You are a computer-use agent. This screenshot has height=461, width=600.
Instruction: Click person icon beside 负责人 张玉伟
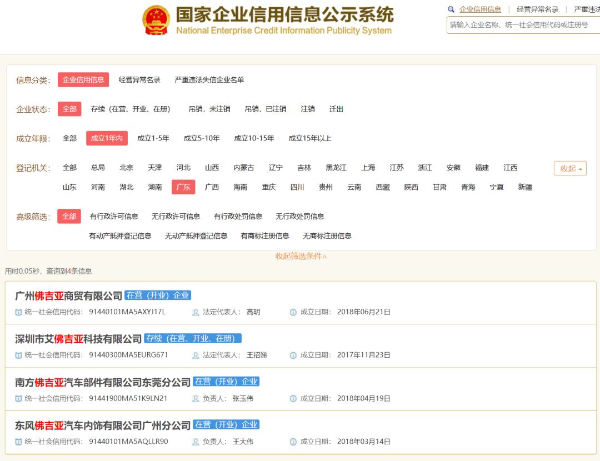196,398
